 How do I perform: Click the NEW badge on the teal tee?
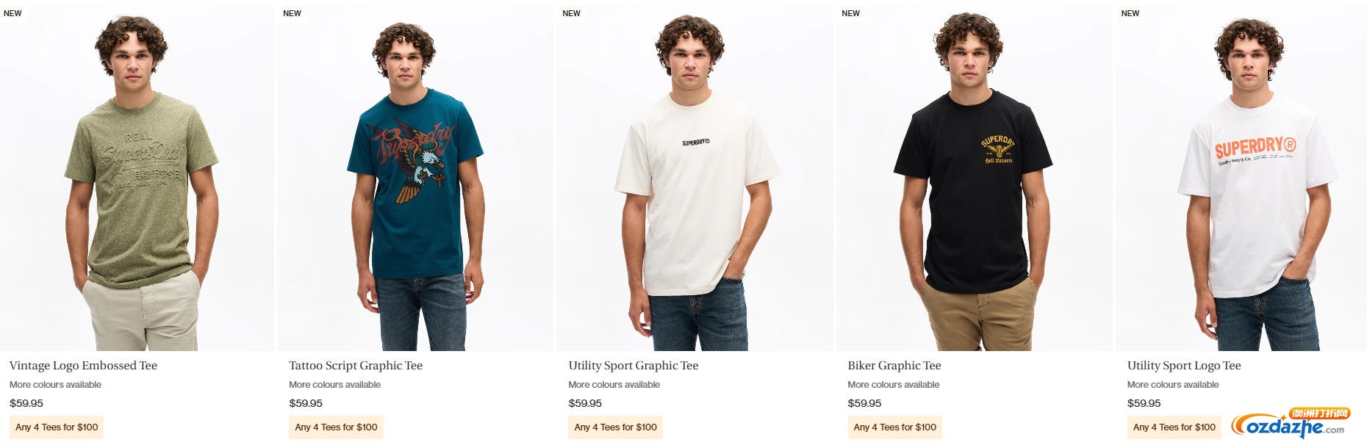point(292,13)
